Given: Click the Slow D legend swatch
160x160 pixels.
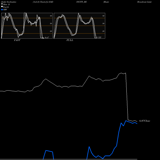Looking at the screenshot, I should pyautogui.click(x=2, y=4).
